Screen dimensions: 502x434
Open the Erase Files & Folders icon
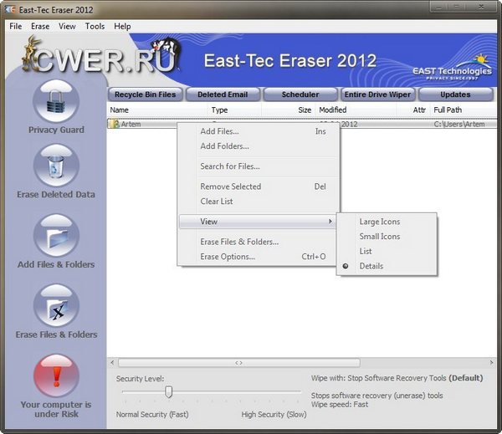click(56, 306)
